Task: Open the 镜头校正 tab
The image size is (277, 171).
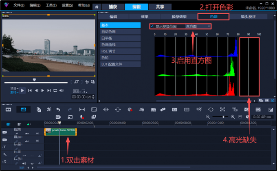Action: click(248, 17)
